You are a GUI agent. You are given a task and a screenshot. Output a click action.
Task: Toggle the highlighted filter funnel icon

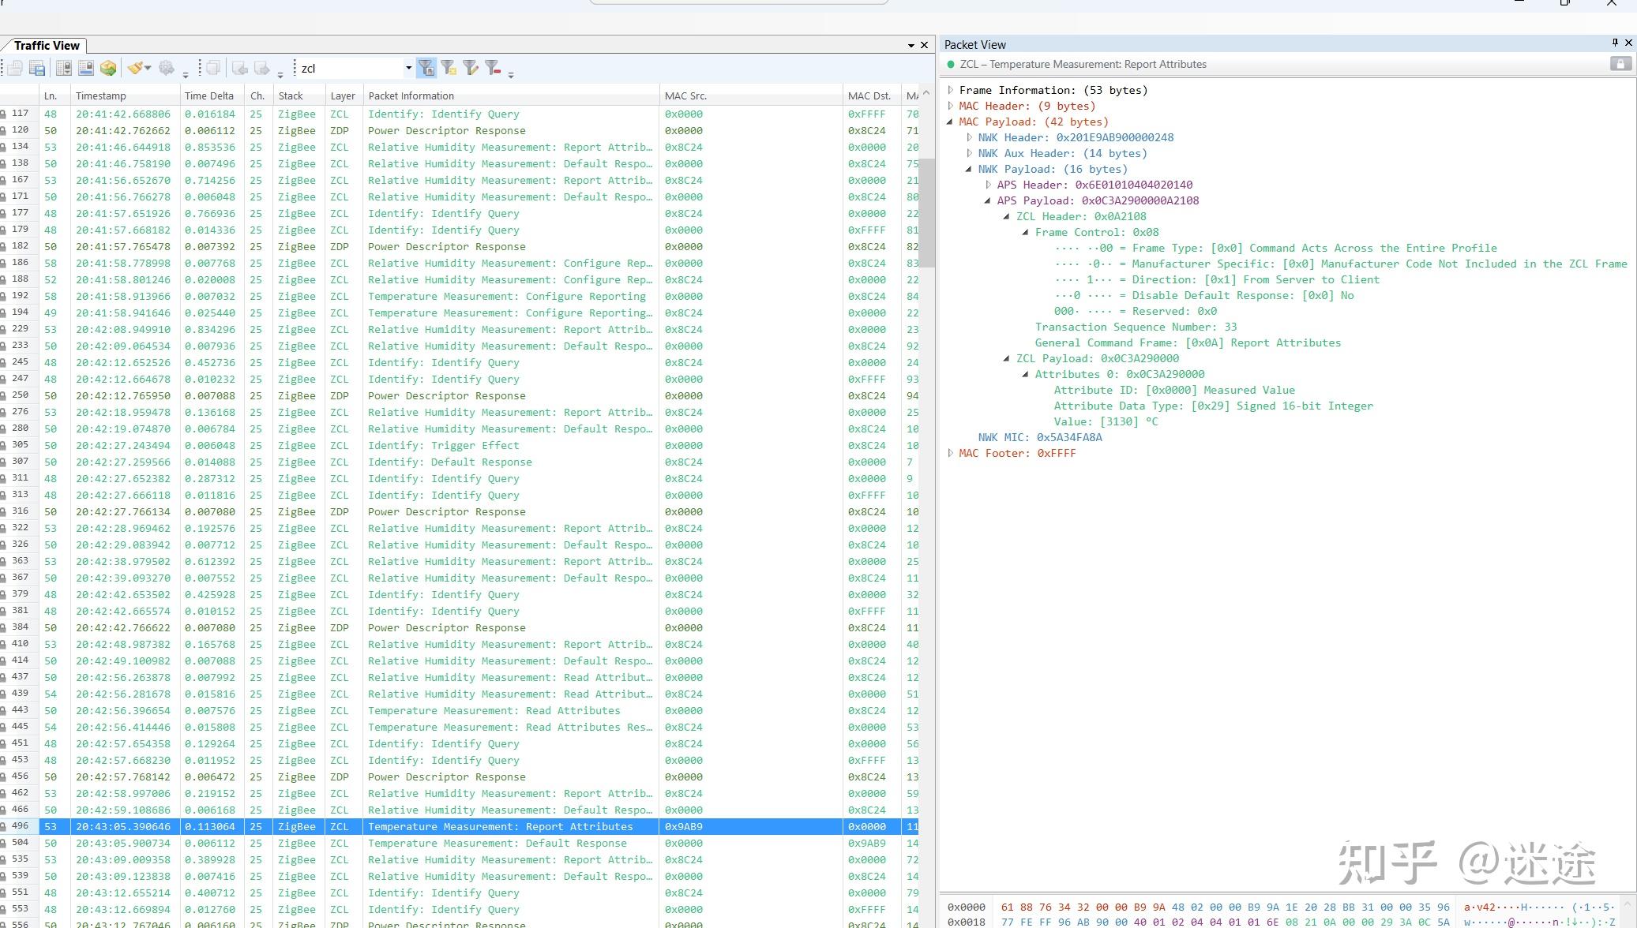426,69
